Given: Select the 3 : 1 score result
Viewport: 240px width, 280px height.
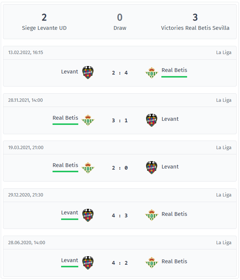Looking at the screenshot, I should coord(120,120).
